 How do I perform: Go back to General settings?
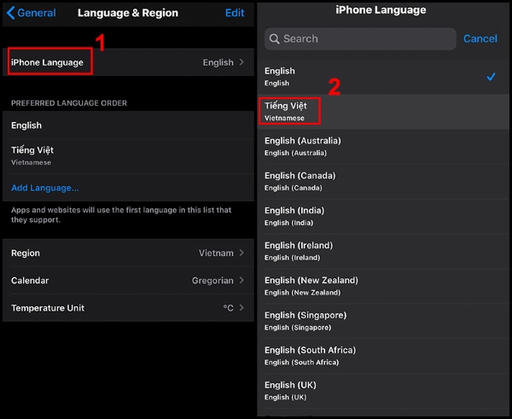(32, 13)
